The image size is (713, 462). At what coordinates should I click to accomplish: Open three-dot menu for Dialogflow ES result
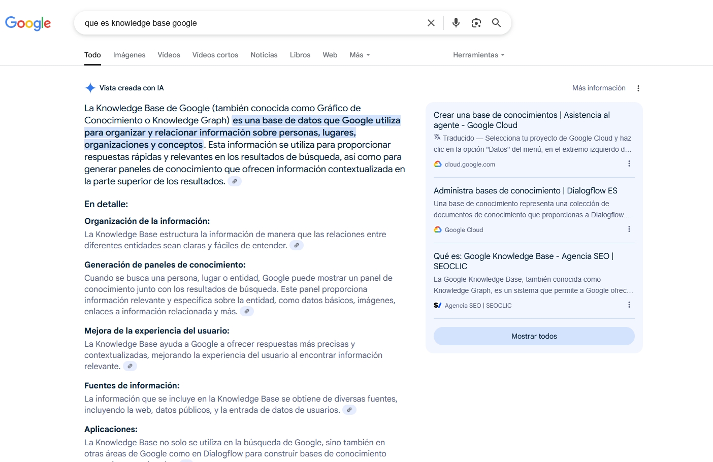tap(629, 229)
